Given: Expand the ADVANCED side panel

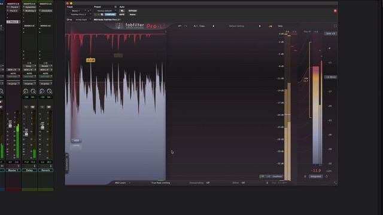Looking at the screenshot, I should [66, 163].
